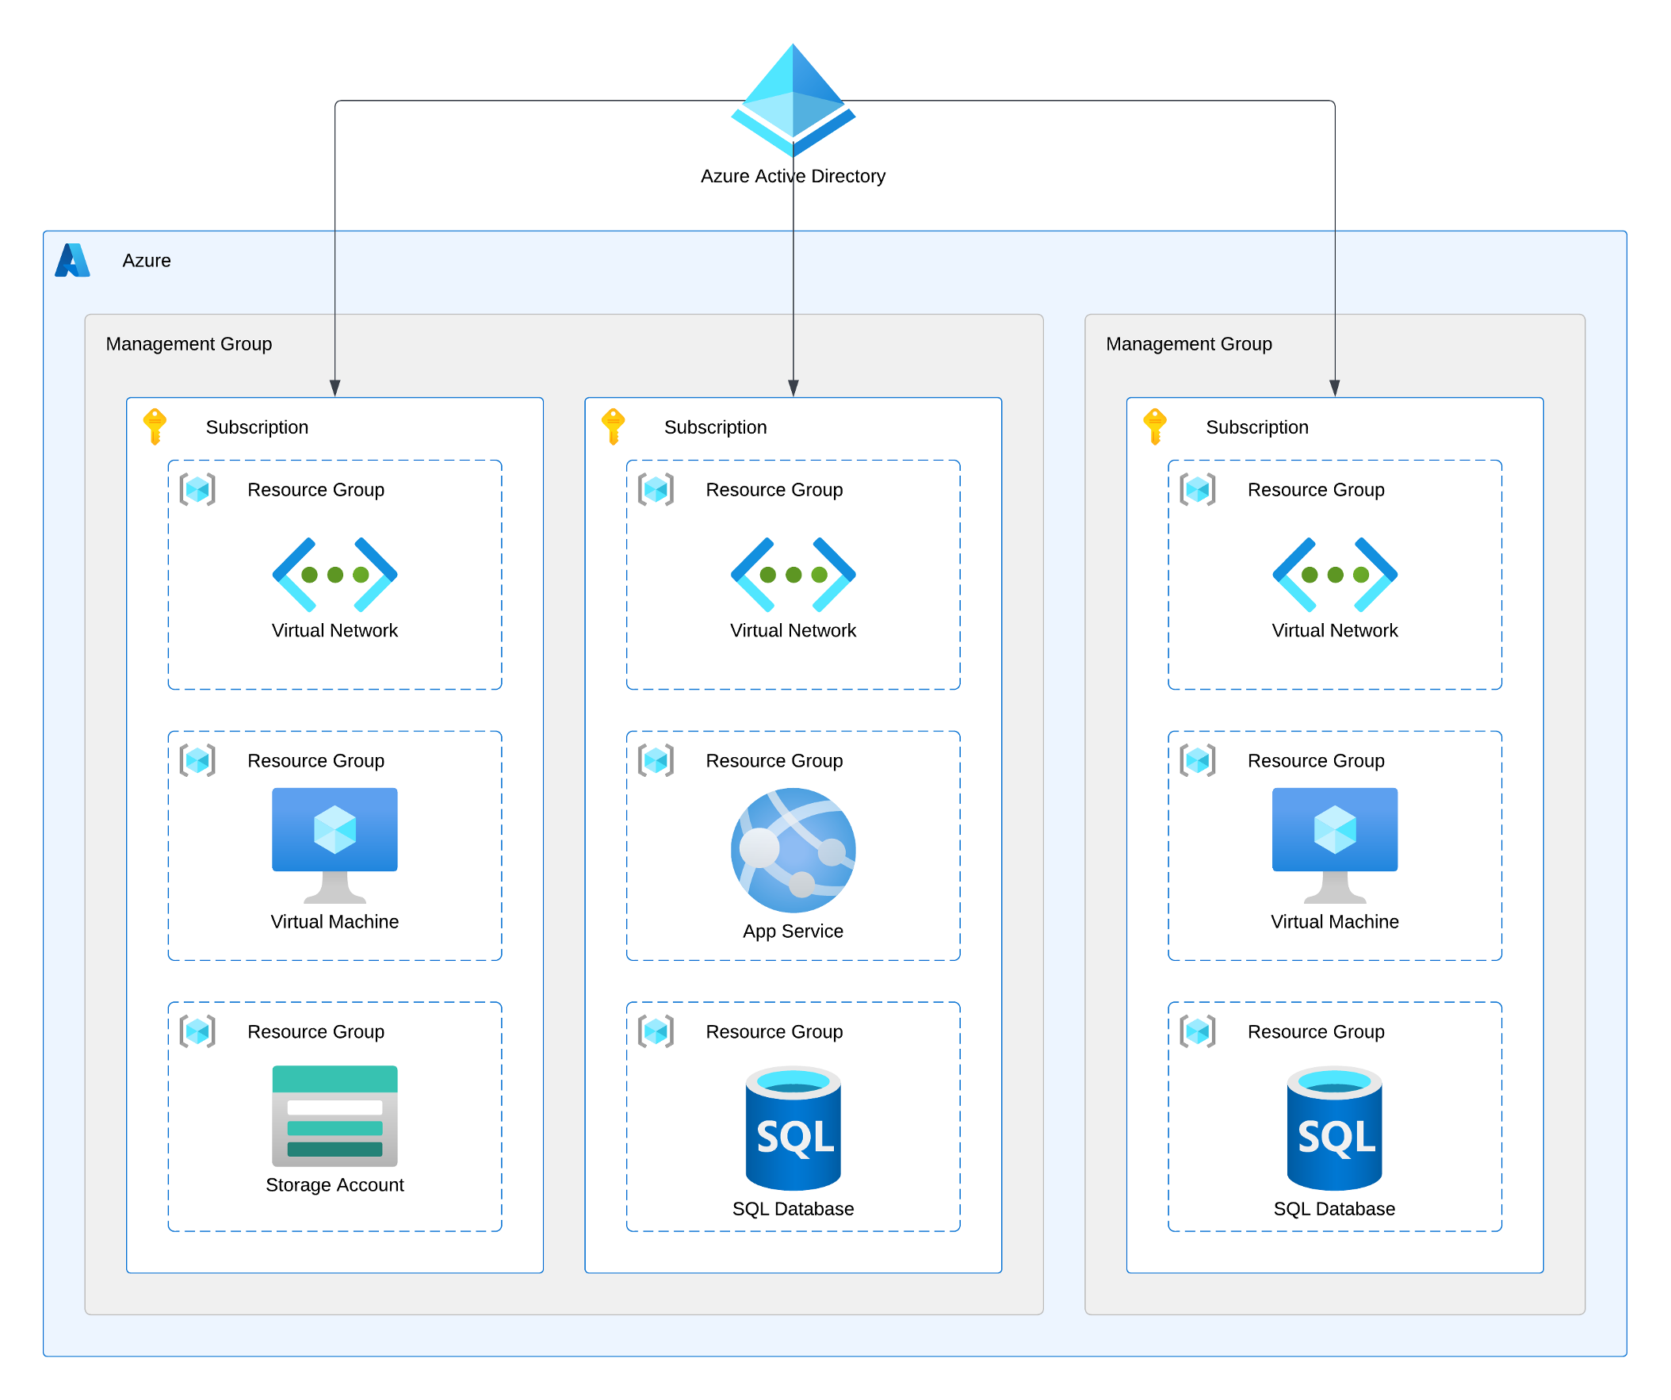
Task: Select the Storage Account icon
Action: pyautogui.click(x=335, y=1116)
